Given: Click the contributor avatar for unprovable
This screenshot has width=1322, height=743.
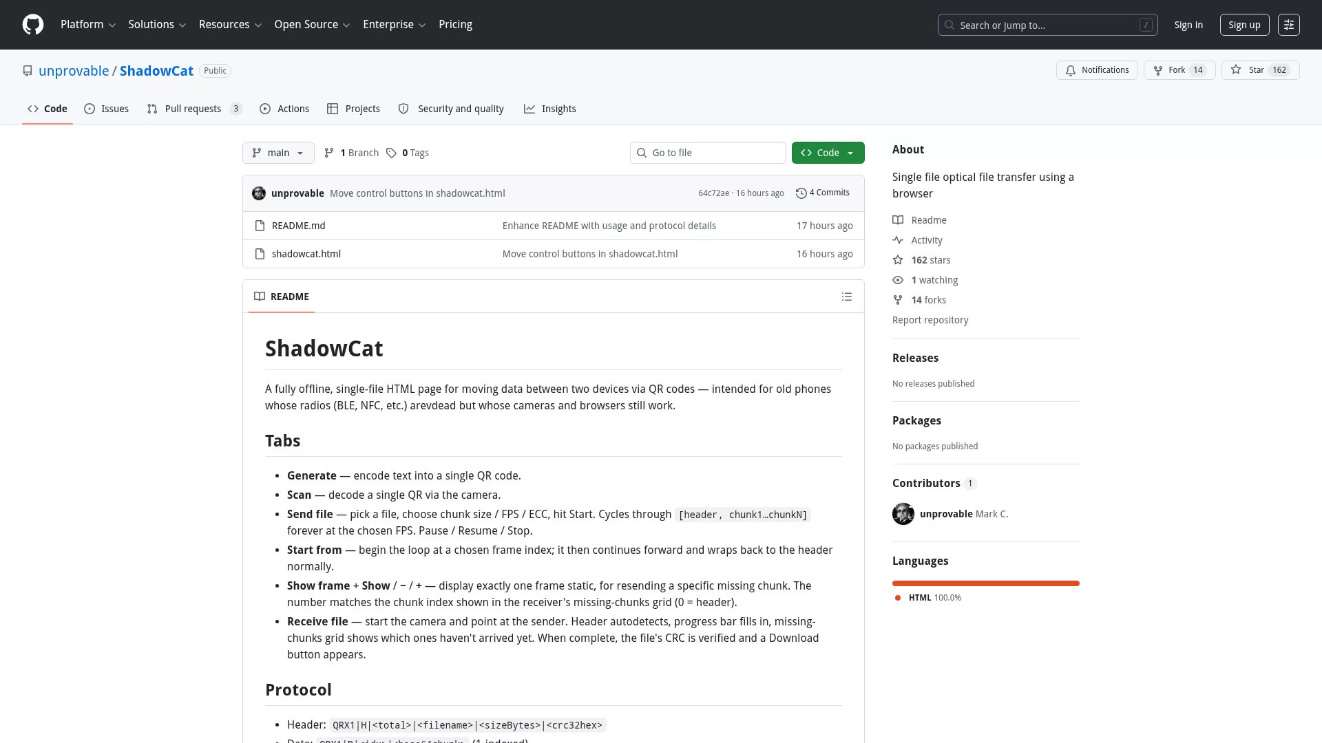Looking at the screenshot, I should (903, 514).
